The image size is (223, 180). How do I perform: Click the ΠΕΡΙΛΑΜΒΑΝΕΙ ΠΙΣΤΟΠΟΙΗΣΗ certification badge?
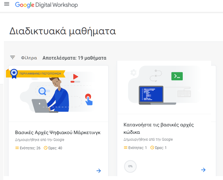[36, 74]
